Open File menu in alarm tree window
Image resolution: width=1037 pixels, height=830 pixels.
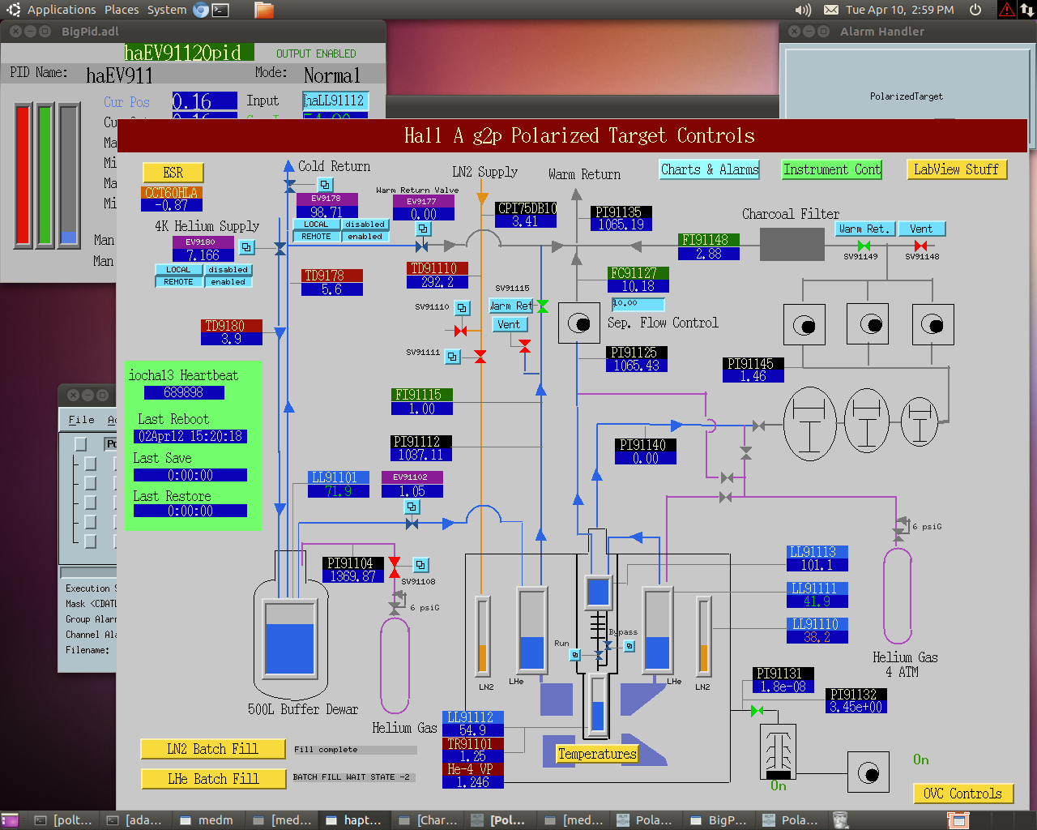[81, 420]
